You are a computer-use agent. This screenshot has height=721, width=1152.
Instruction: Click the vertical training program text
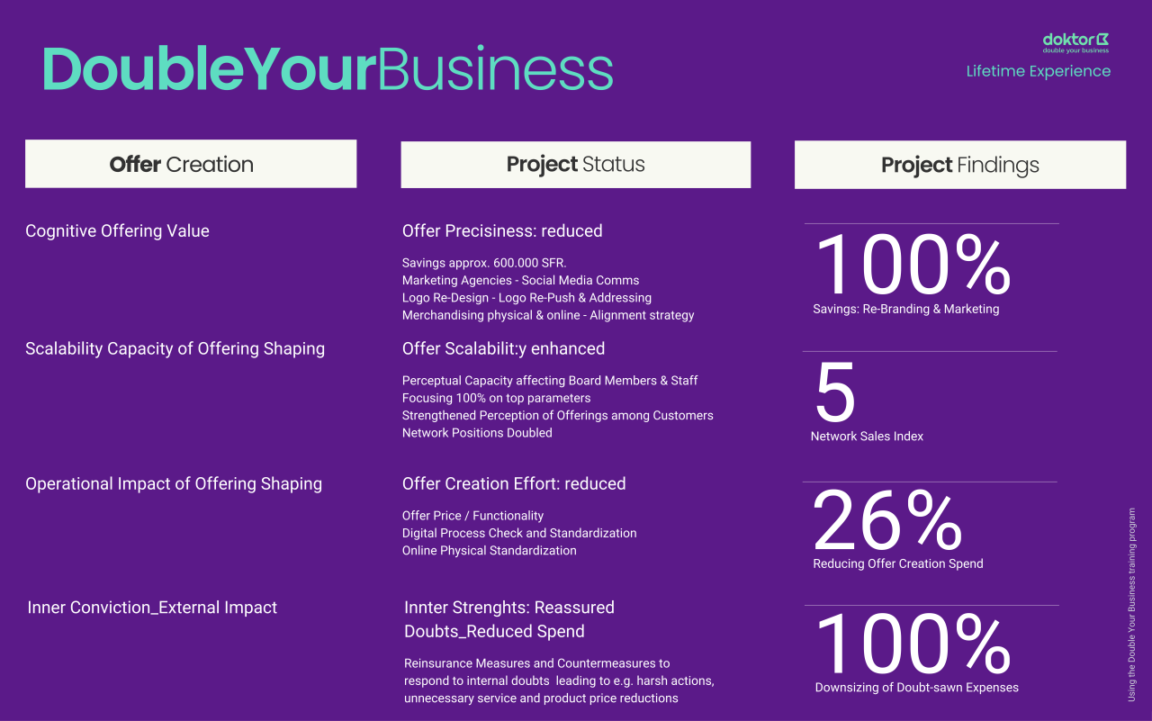point(1131,605)
